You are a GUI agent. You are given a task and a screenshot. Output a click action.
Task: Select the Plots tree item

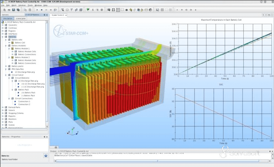[11, 122]
